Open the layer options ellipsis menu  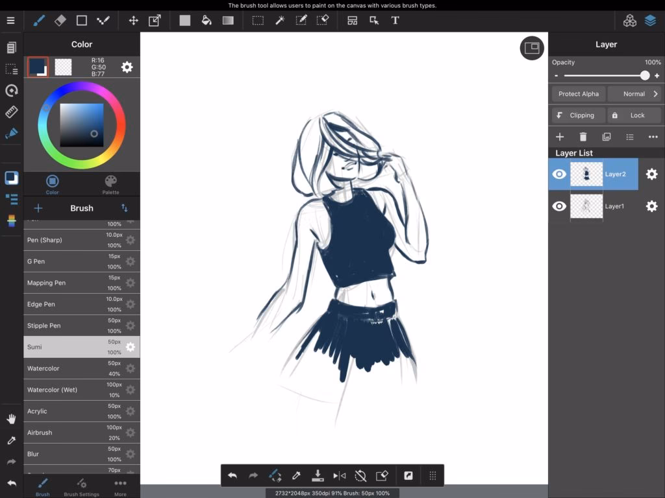point(653,137)
